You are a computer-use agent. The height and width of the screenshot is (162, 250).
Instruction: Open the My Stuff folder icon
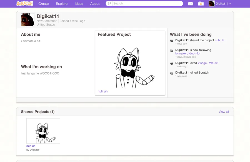201,4
